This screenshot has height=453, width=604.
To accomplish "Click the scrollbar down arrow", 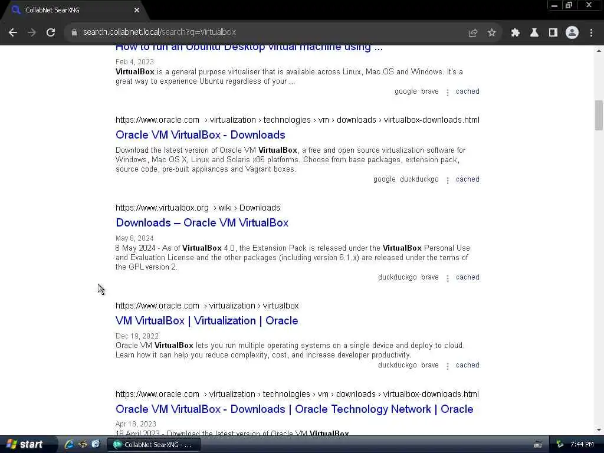I will click(x=599, y=430).
